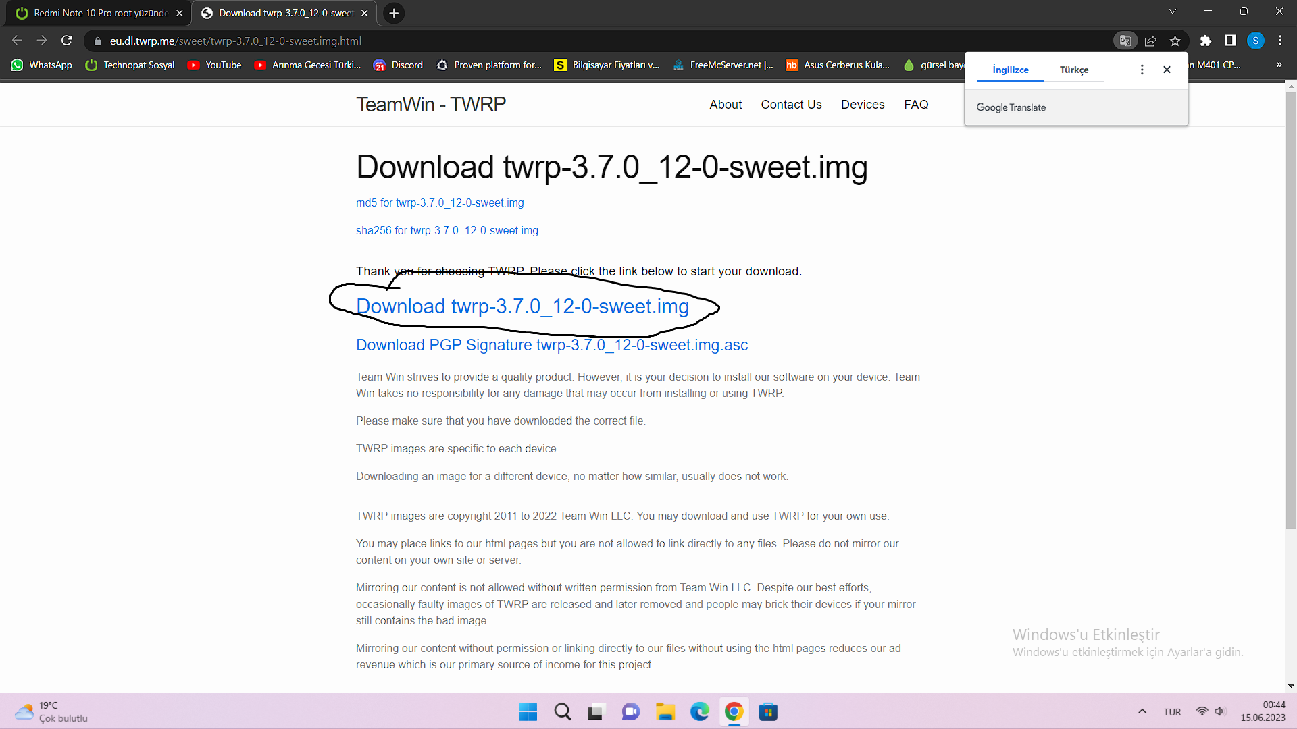Close the Google Translate popup
Viewport: 1297px width, 729px height.
point(1167,70)
